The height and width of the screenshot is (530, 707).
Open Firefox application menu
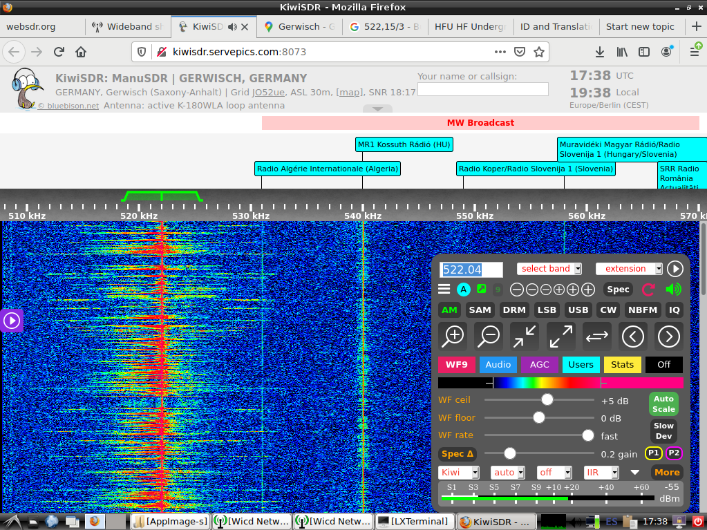[695, 51]
